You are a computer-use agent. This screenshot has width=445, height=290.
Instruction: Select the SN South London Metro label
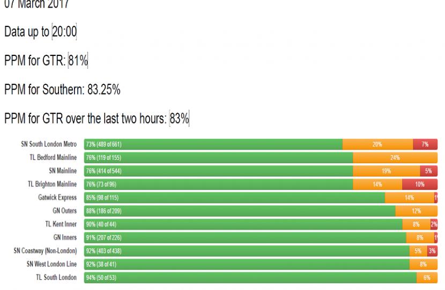coord(49,144)
